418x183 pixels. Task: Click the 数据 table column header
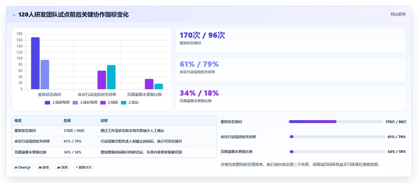pos(67,121)
